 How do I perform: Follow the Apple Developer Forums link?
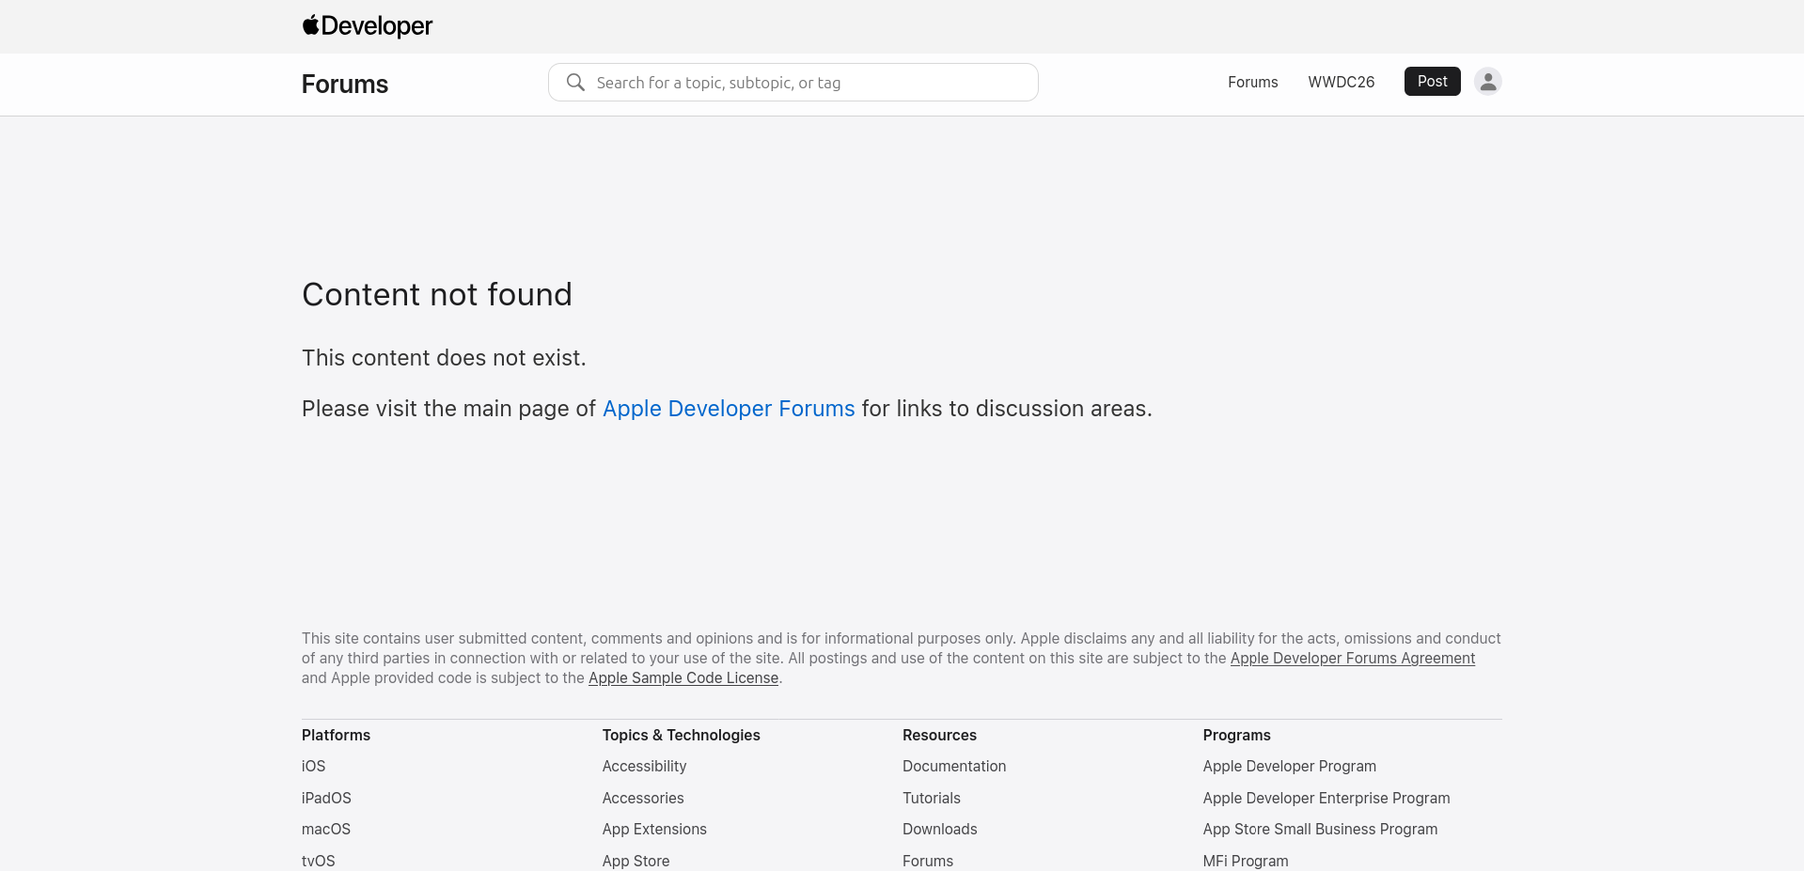point(729,409)
